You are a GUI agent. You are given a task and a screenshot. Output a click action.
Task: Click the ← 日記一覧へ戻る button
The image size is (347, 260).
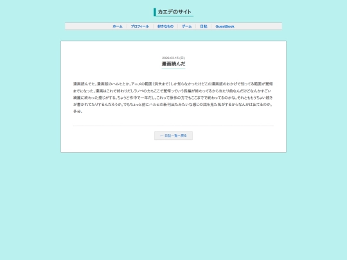click(173, 135)
